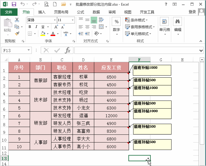Expand the border style arrow
Screen dimensions: 206x166
tap(35, 34)
